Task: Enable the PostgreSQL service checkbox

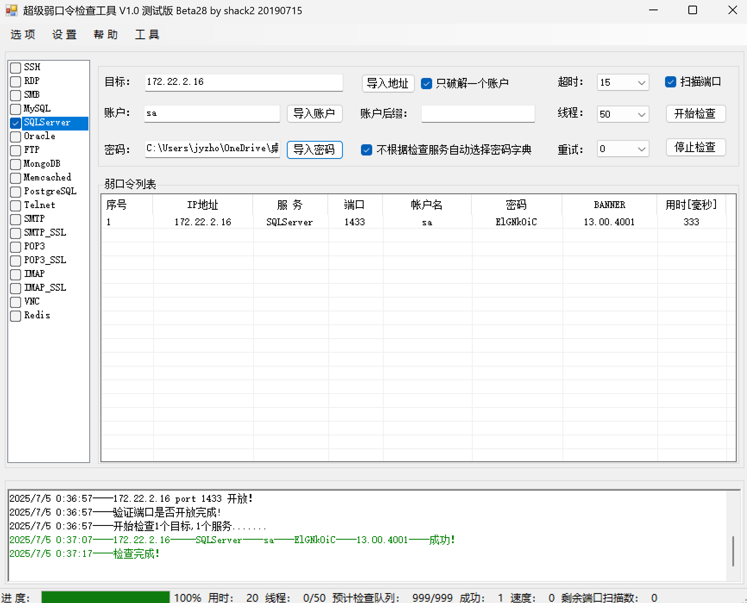Action: (16, 192)
